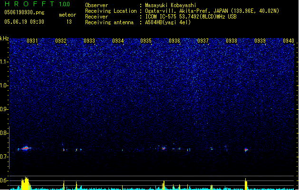Click the 0932 time marker
299x190 pixels.
(x=61, y=41)
